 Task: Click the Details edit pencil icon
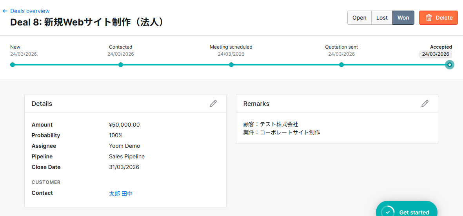[x=213, y=103]
